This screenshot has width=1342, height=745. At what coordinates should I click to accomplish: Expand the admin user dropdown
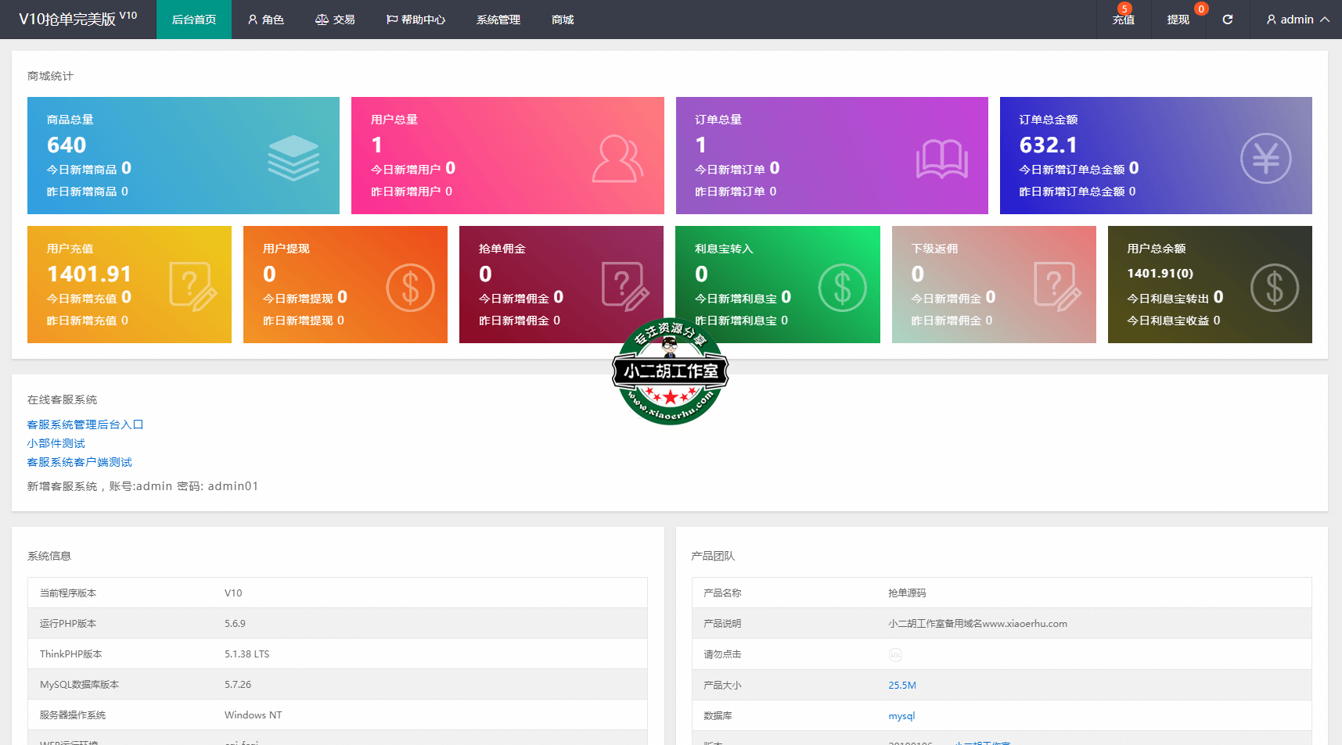pyautogui.click(x=1297, y=20)
